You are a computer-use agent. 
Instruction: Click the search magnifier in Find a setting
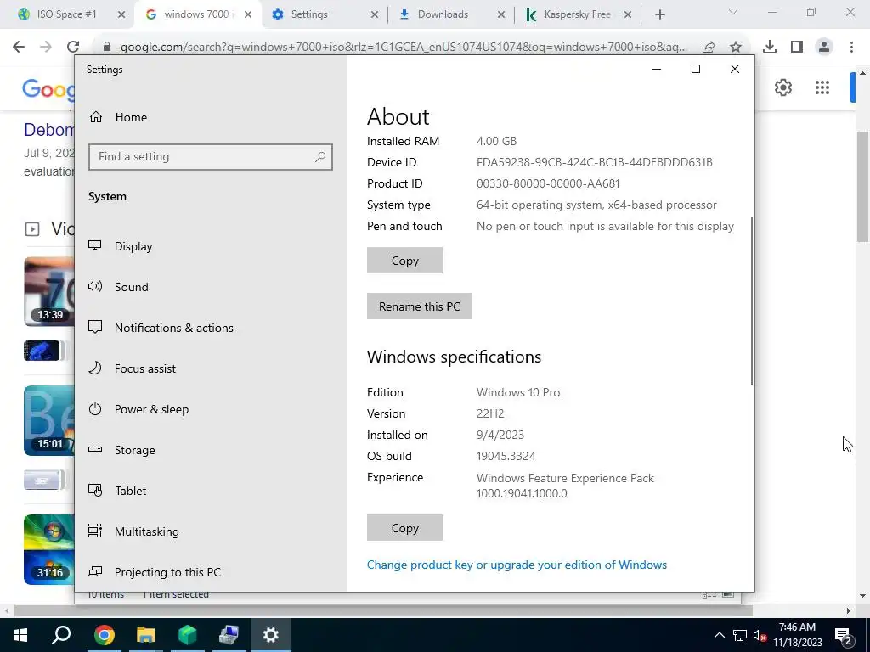click(320, 157)
